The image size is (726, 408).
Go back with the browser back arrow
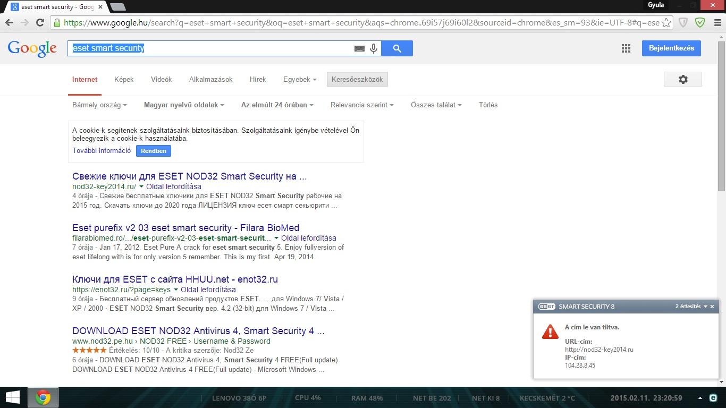[9, 23]
